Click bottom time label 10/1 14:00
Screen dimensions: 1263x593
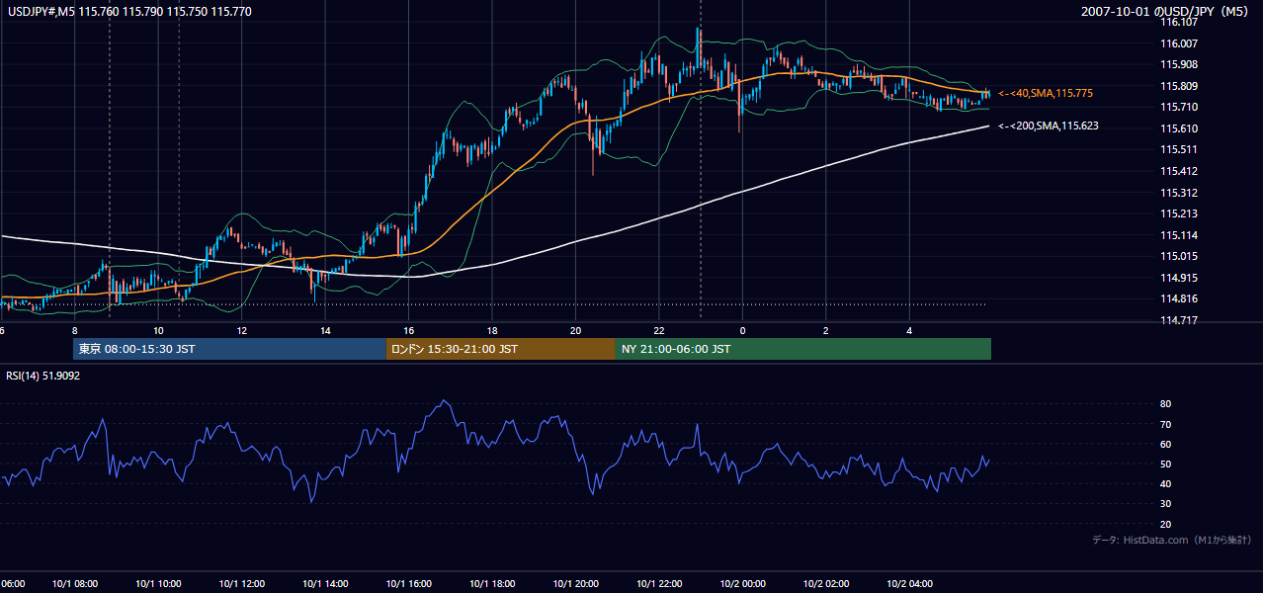[325, 584]
